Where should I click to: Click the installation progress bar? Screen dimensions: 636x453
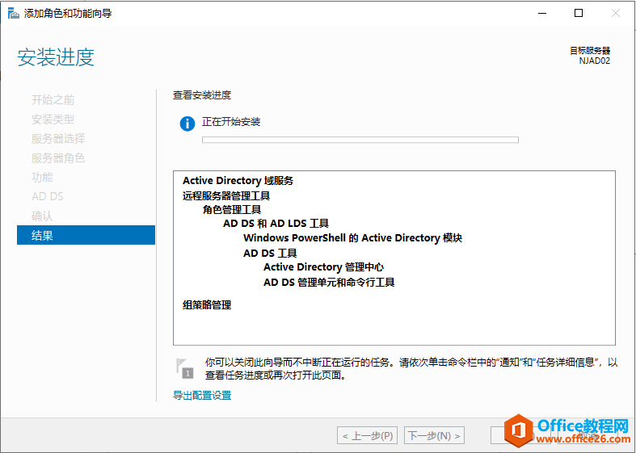(360, 140)
